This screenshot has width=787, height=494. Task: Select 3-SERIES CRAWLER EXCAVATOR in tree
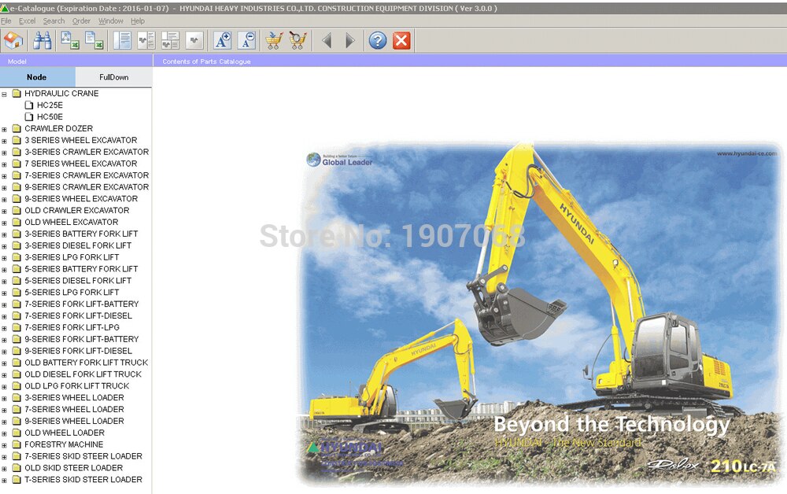click(87, 152)
